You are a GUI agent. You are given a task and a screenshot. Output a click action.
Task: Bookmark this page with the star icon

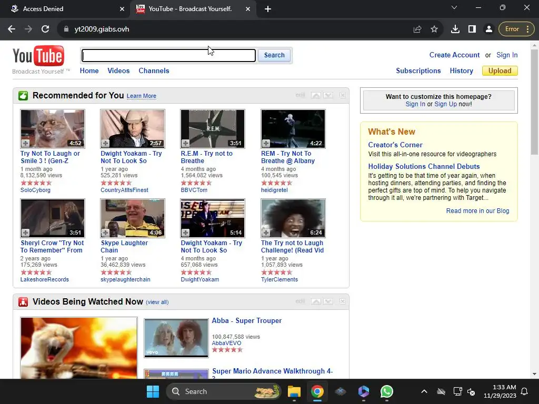[434, 29]
